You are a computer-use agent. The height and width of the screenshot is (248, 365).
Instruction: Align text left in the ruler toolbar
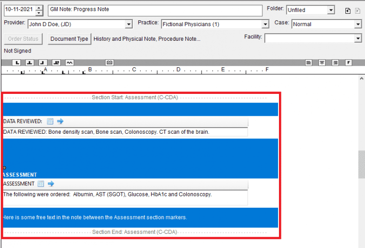click(x=308, y=63)
